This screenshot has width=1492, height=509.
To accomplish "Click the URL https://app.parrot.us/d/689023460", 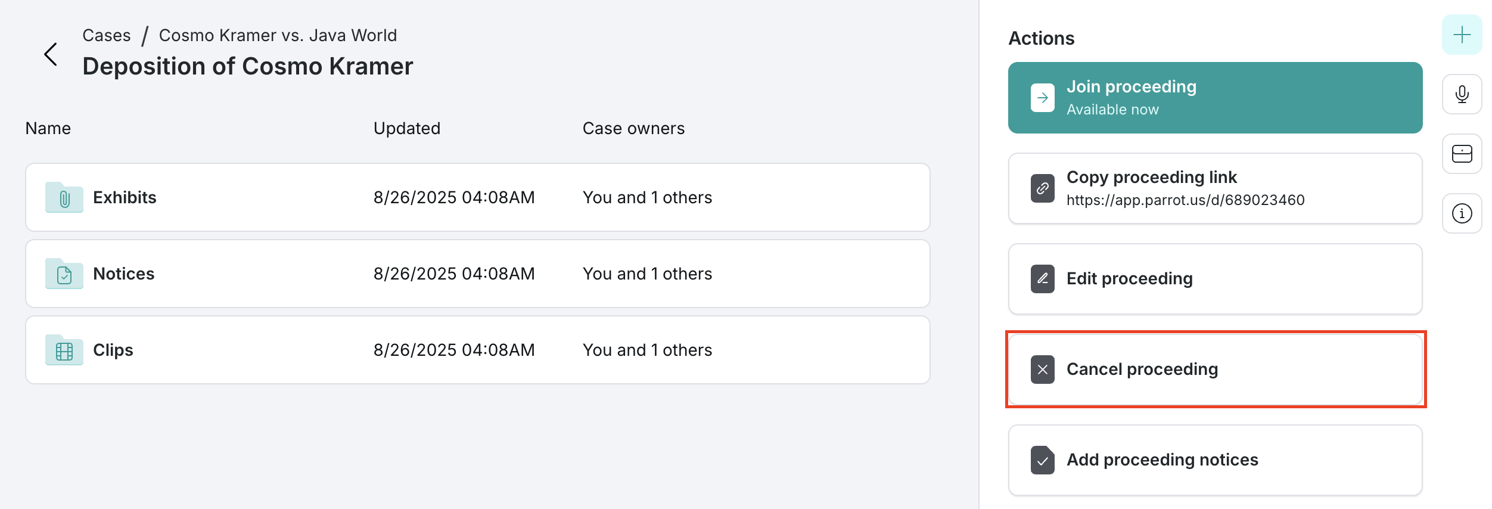I will pyautogui.click(x=1185, y=200).
